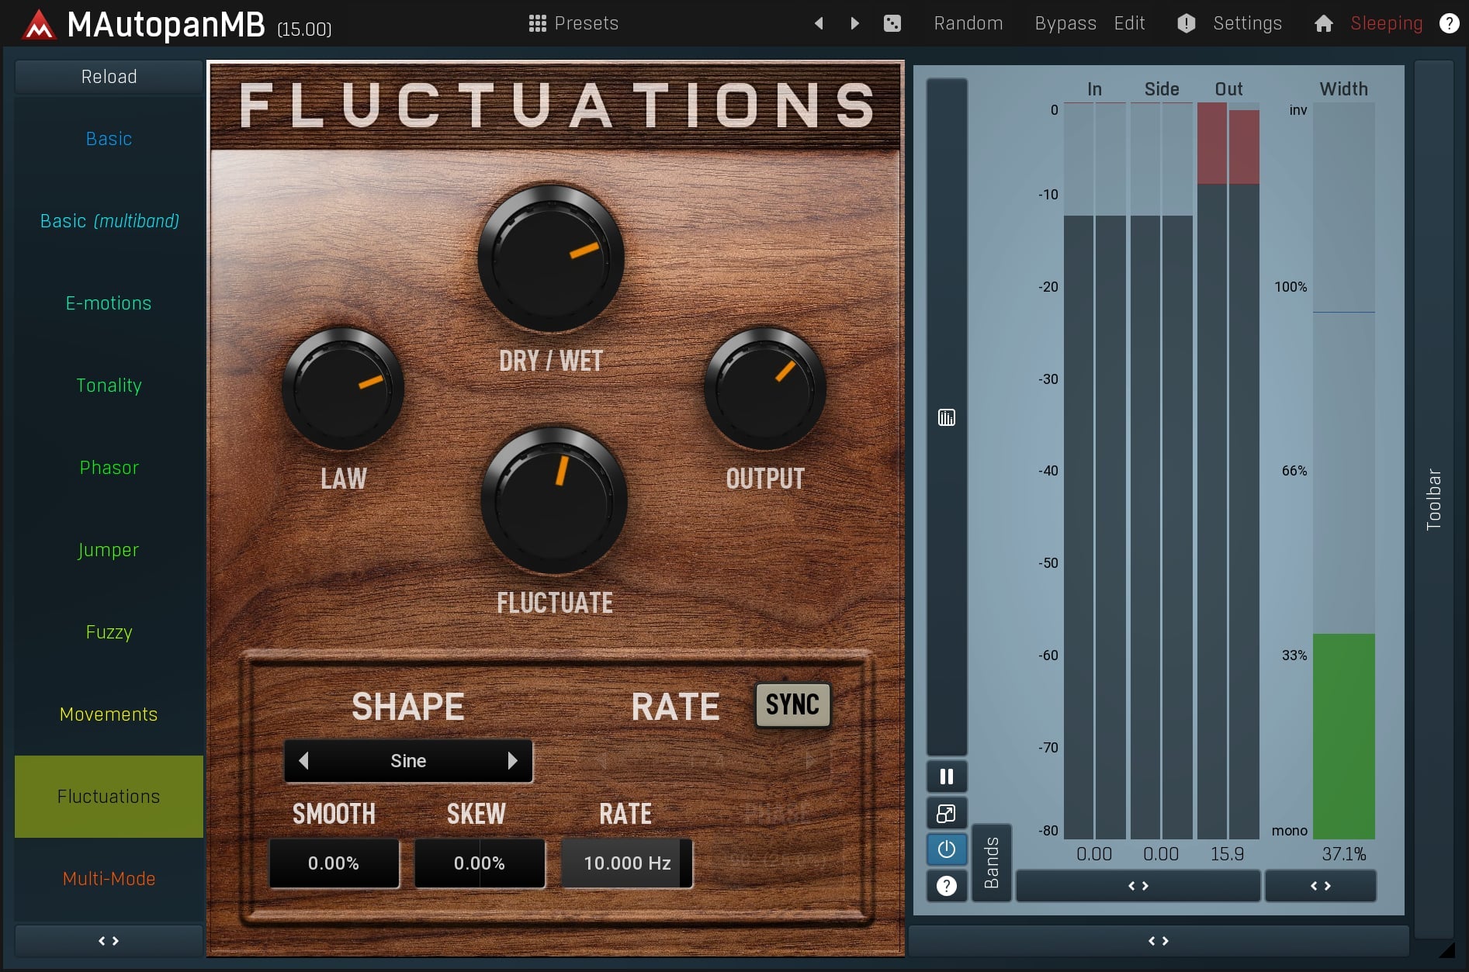1469x972 pixels.
Task: Click the DRY / WET knob
Action: click(x=550, y=258)
